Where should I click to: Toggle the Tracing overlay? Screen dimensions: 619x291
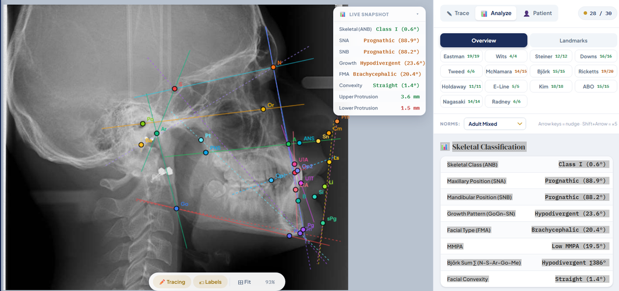pos(172,282)
